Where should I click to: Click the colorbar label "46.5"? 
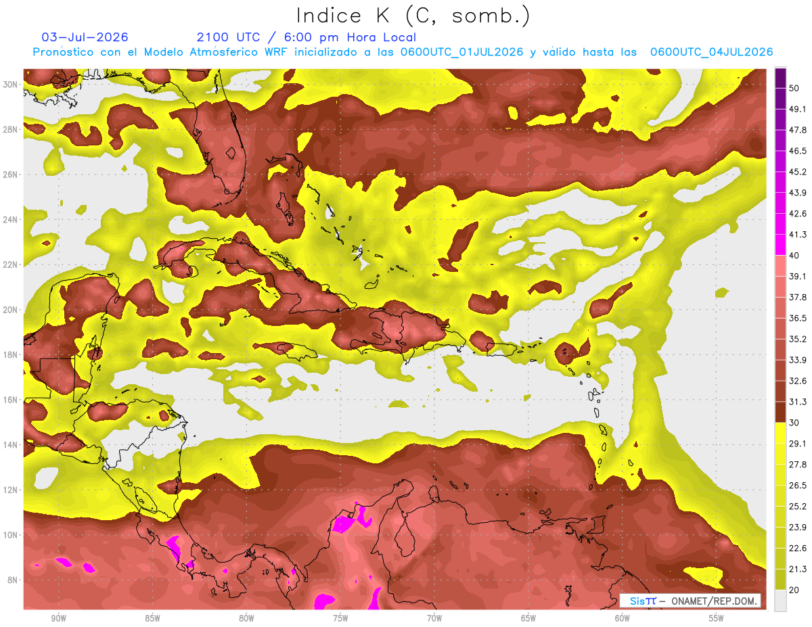click(798, 150)
